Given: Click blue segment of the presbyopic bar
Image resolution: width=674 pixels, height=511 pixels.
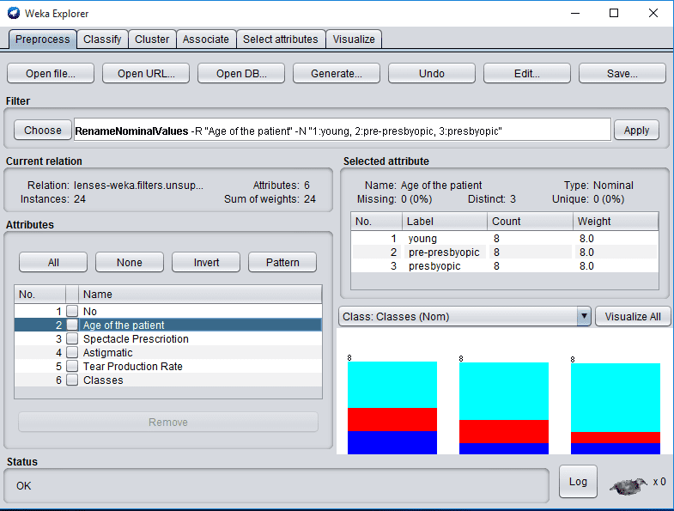Looking at the screenshot, I should (615, 448).
